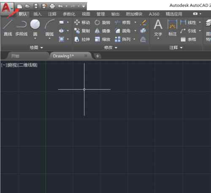
Task: Select the Circle (圆) tool
Action: pyautogui.click(x=35, y=28)
